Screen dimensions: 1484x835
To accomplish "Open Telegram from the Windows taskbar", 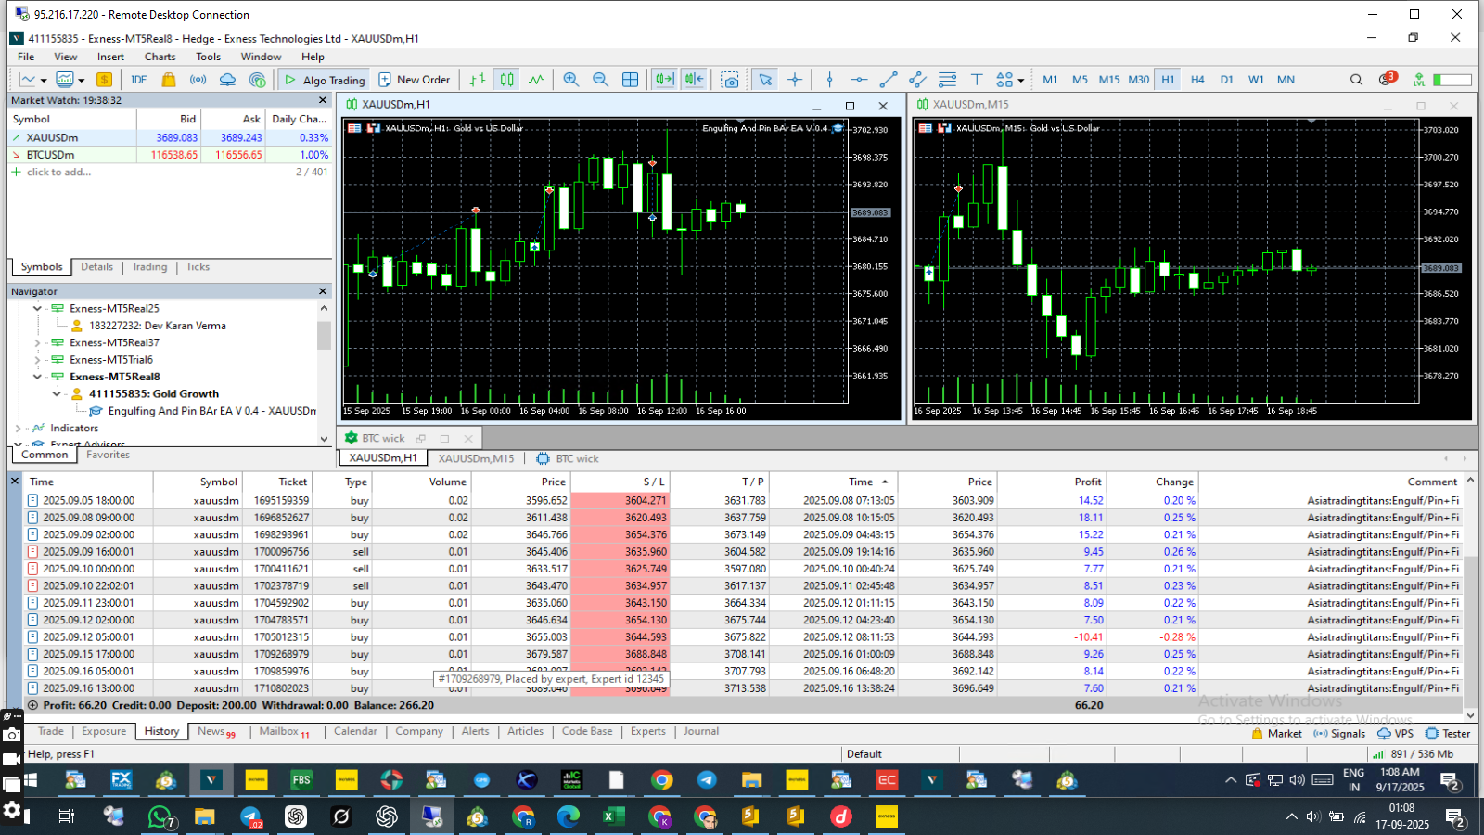I will [x=707, y=780].
